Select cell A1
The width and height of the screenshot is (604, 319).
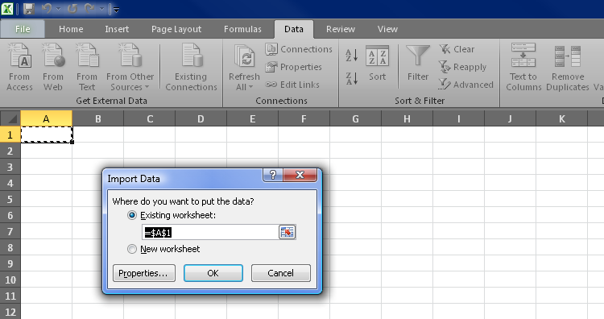(x=46, y=135)
